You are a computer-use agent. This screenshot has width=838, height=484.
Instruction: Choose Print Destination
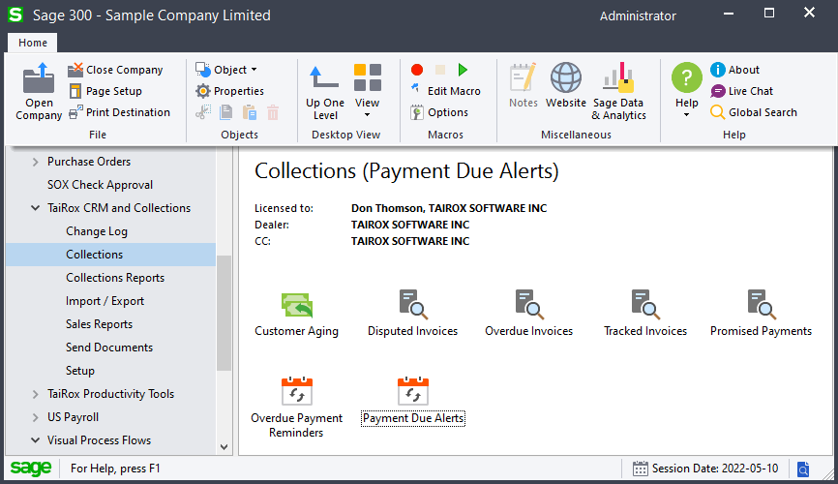pos(120,112)
